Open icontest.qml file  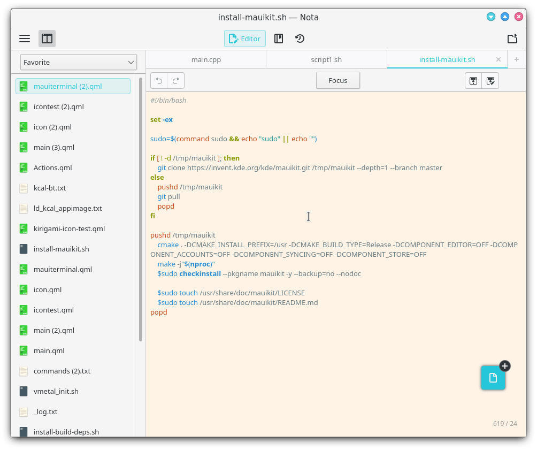[73, 310]
